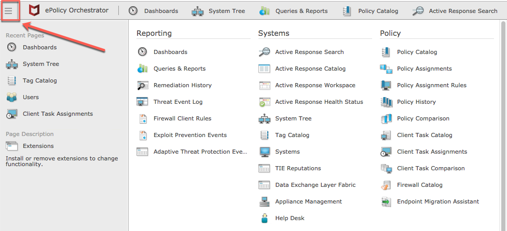Image resolution: width=507 pixels, height=231 pixels.
Task: Click the Extensions window icon
Action: click(x=11, y=146)
